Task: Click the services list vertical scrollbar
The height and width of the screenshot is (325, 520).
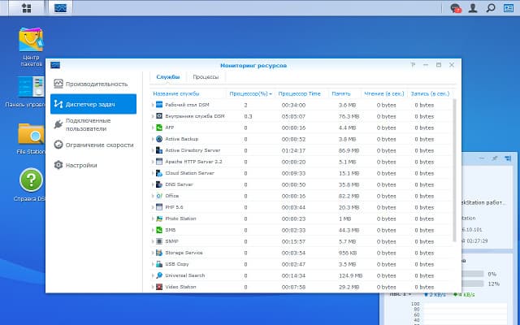Action: point(455,171)
